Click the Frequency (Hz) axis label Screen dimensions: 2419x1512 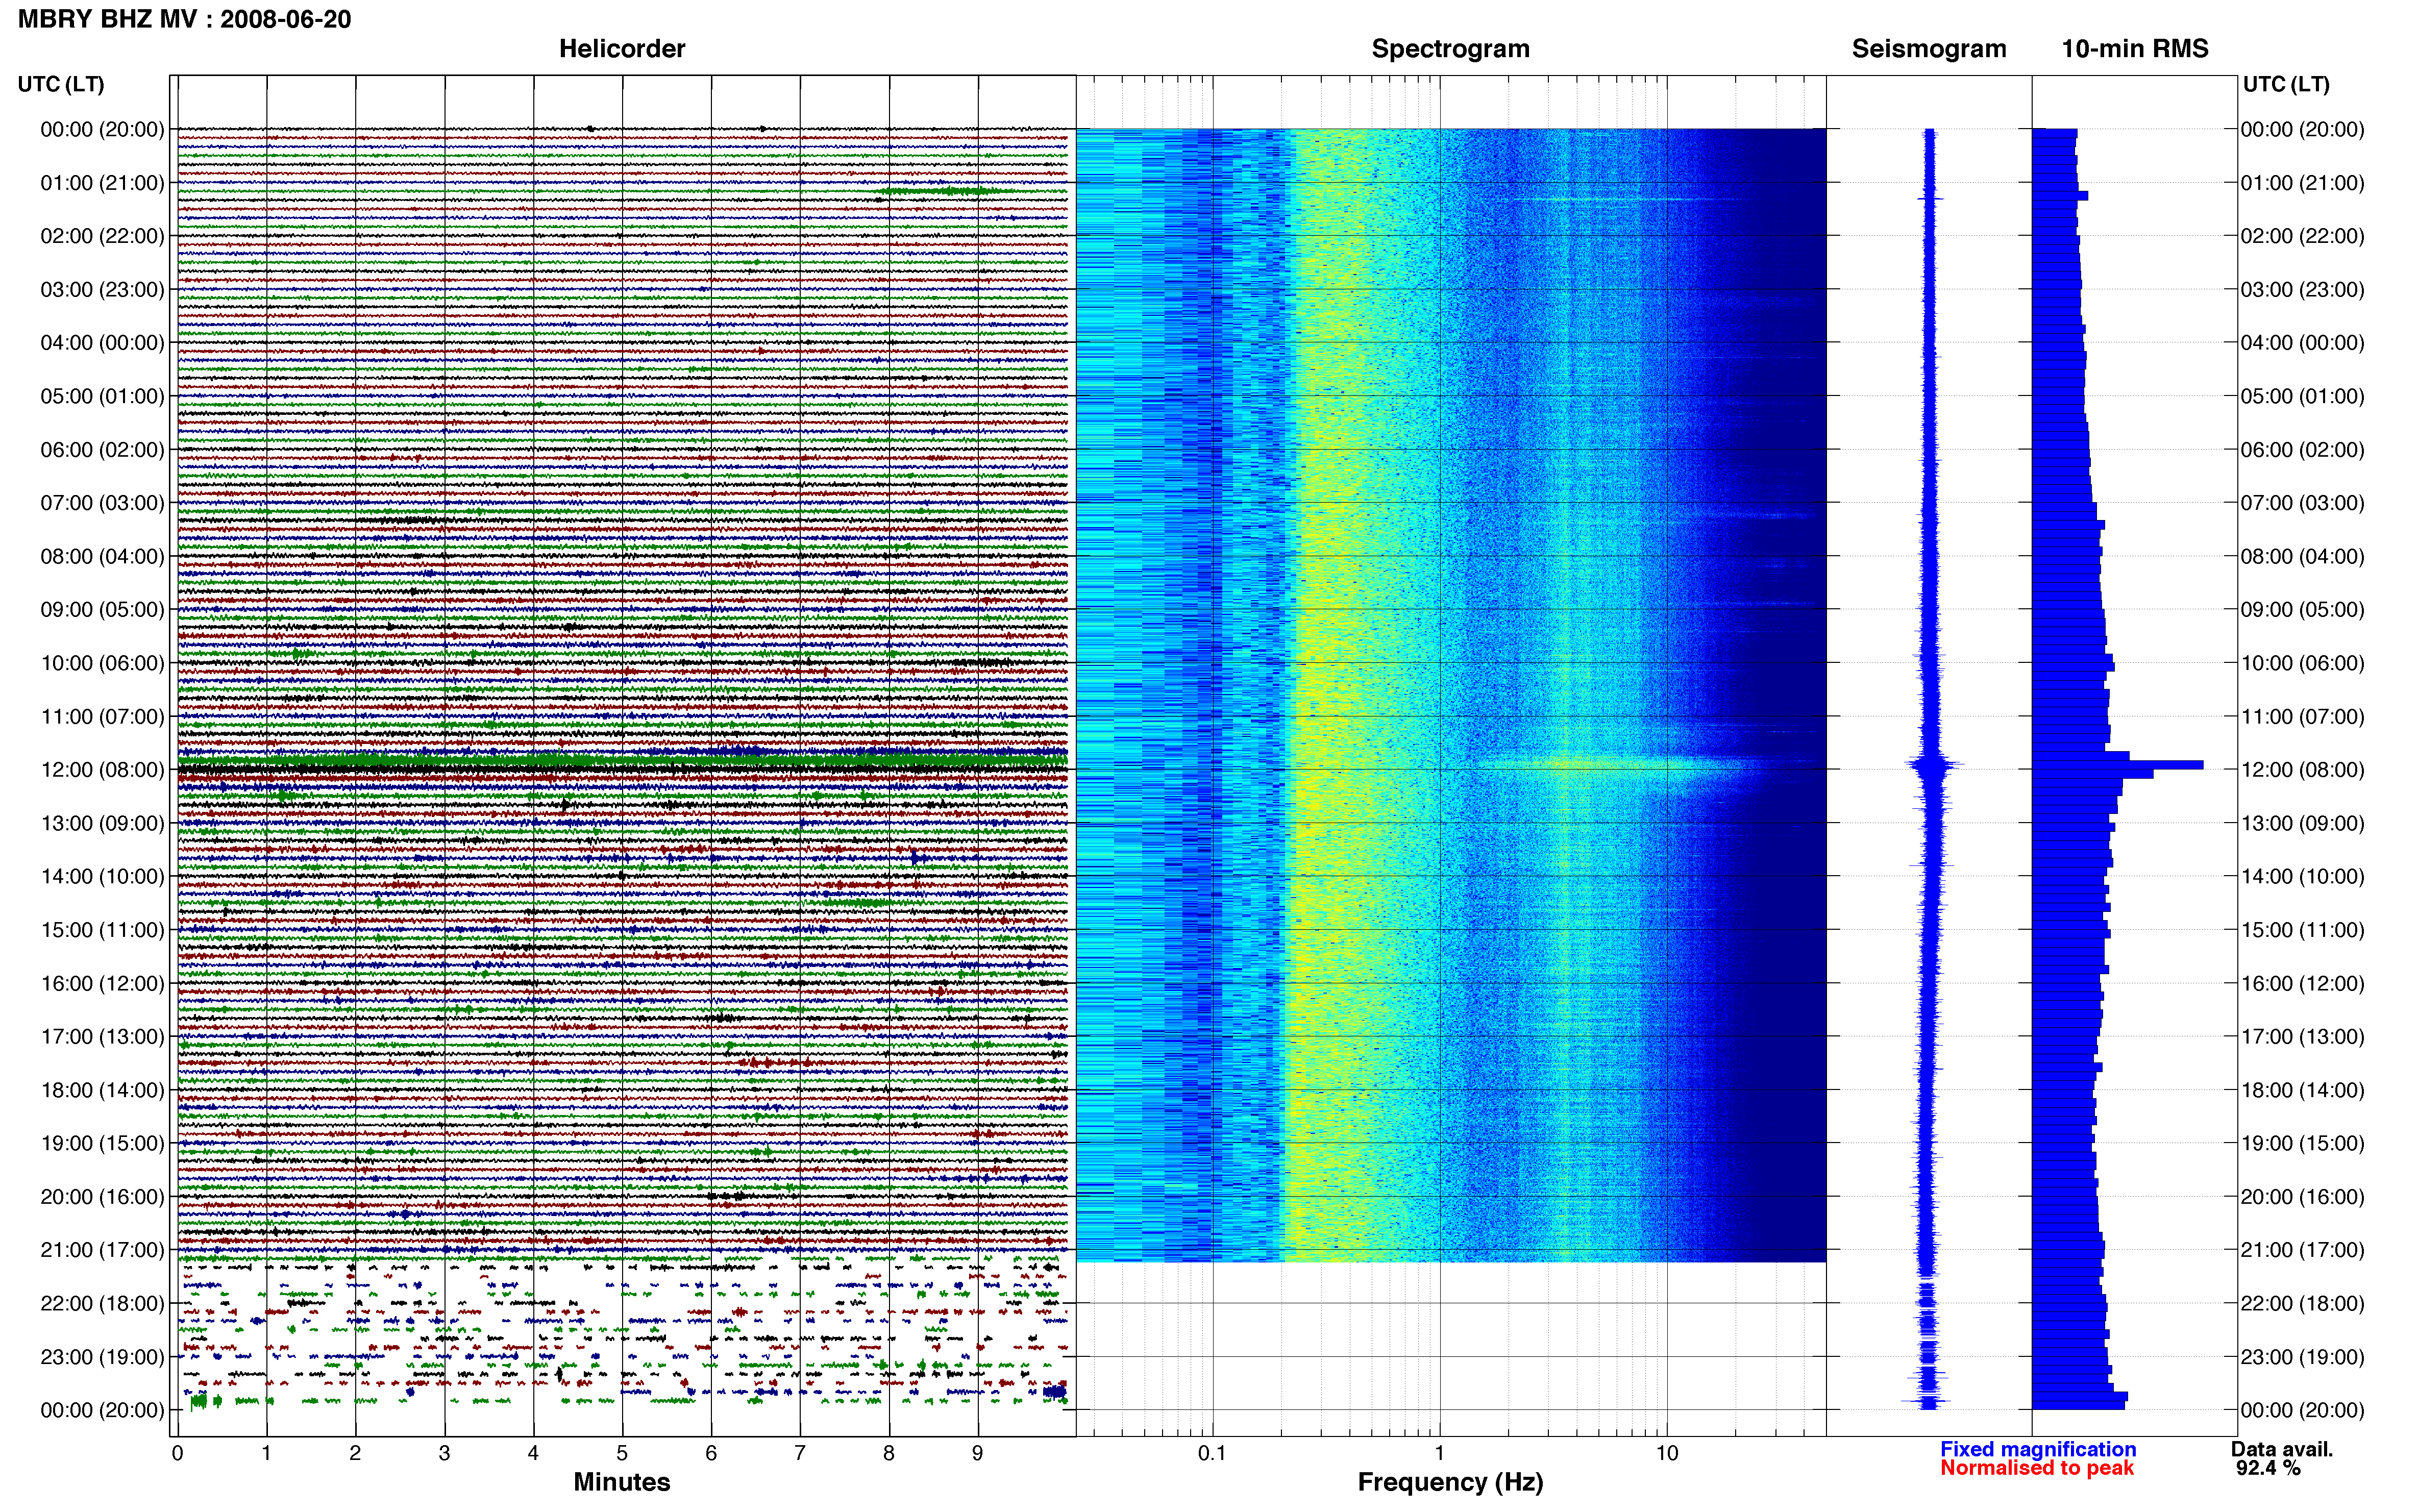[x=1450, y=1482]
